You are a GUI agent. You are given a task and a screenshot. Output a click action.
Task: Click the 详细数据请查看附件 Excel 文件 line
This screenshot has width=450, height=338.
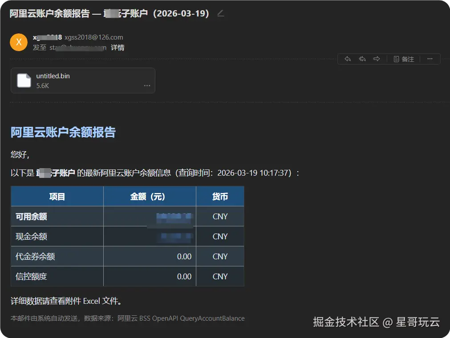point(67,301)
